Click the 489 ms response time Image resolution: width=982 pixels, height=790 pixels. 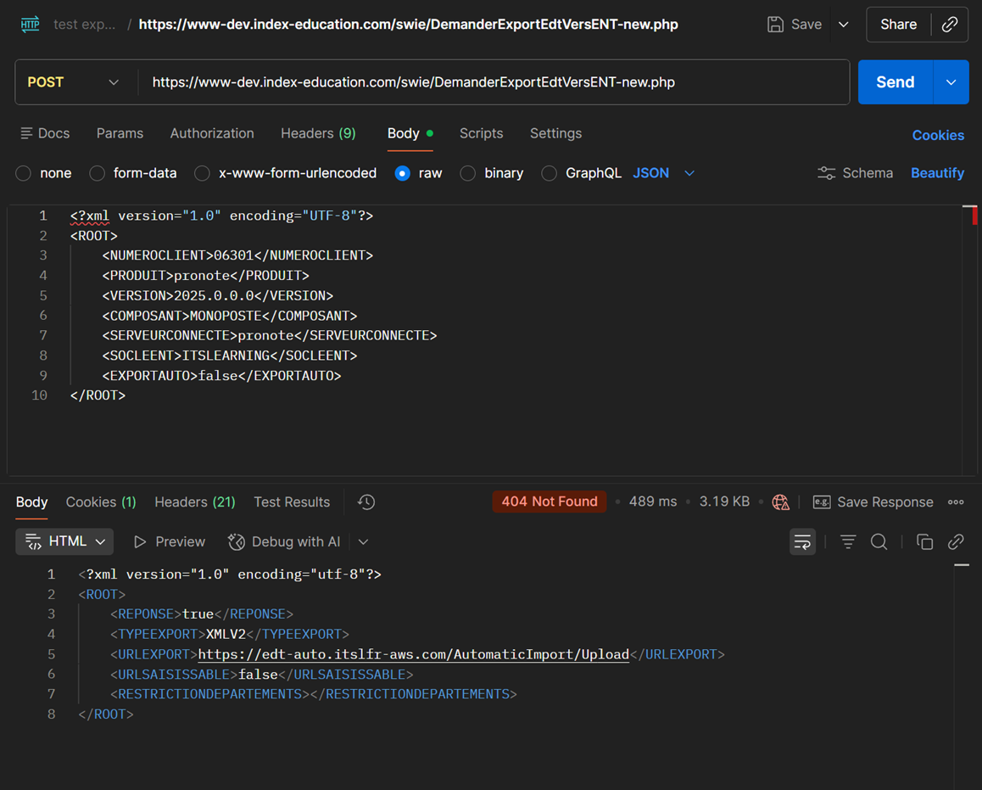tap(653, 501)
